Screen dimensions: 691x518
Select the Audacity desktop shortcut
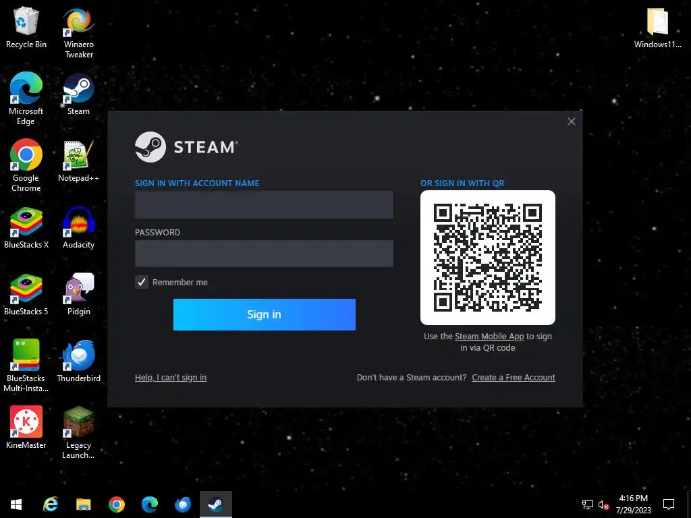[78, 228]
